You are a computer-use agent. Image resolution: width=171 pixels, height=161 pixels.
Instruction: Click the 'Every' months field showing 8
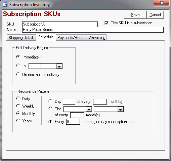coord(73,122)
